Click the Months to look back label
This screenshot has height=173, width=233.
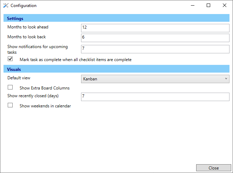tap(27, 37)
